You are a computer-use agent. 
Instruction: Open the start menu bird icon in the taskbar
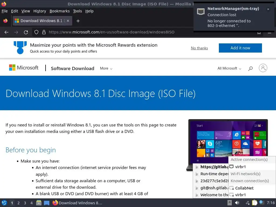(4, 203)
